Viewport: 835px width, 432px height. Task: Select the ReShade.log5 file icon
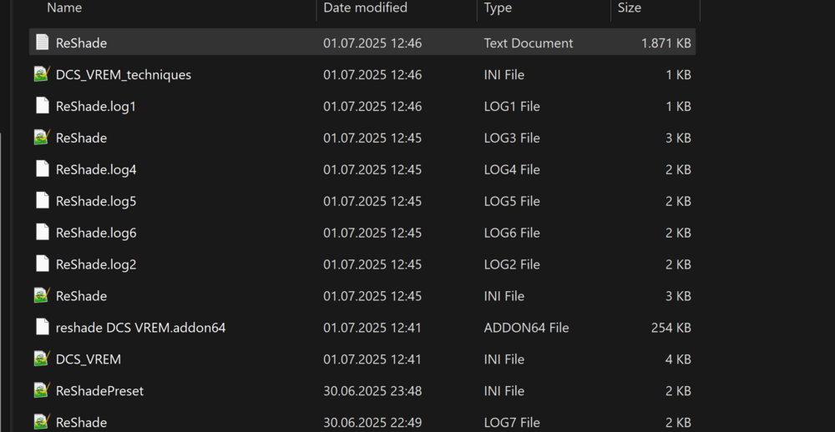coord(42,201)
